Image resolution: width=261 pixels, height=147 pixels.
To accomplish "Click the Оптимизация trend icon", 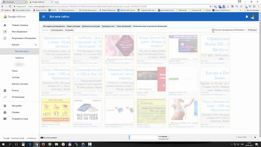I will (x=5, y=97).
